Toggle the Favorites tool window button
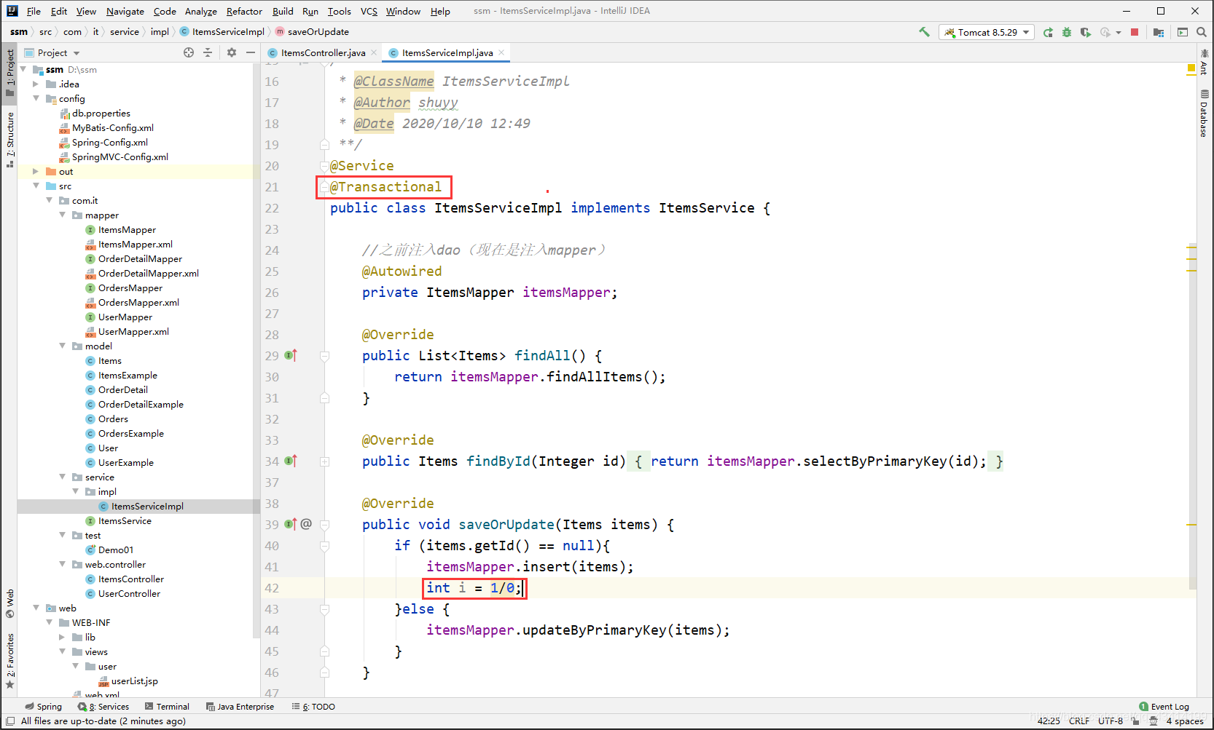Image resolution: width=1214 pixels, height=730 pixels. tap(9, 661)
